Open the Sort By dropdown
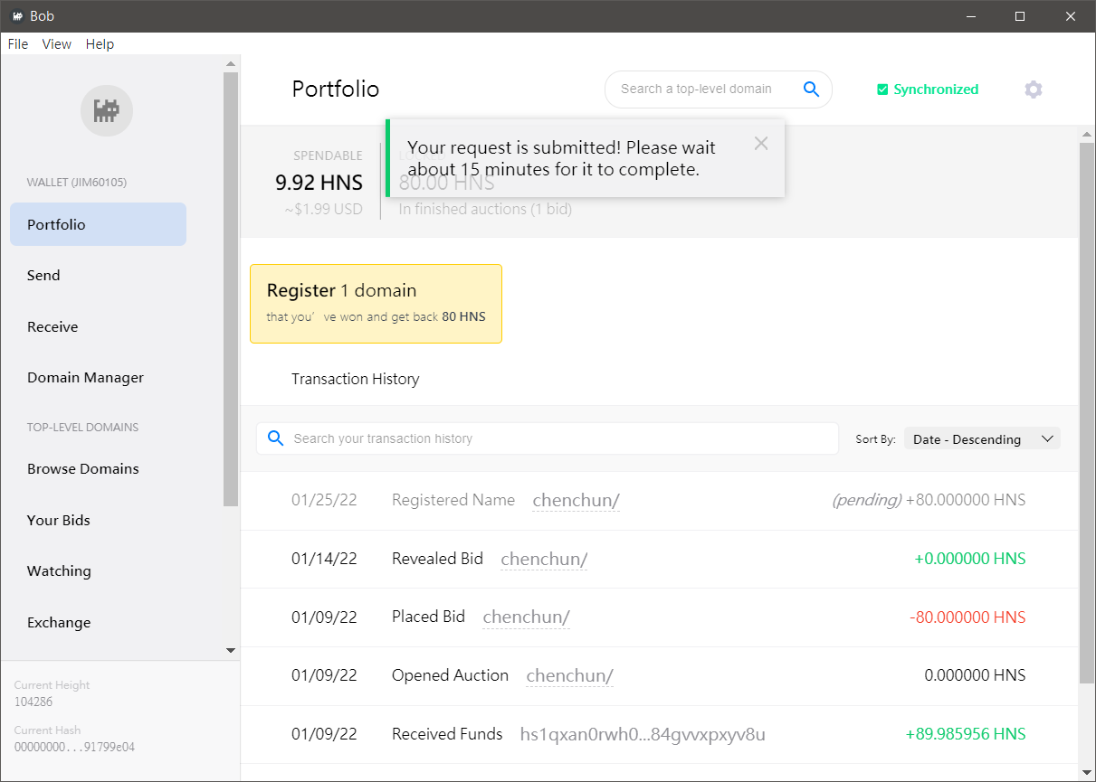This screenshot has width=1096, height=782. [982, 439]
